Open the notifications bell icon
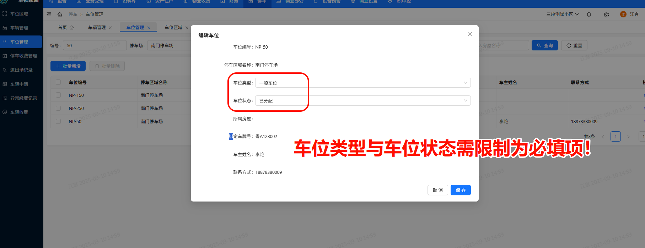 tap(589, 14)
